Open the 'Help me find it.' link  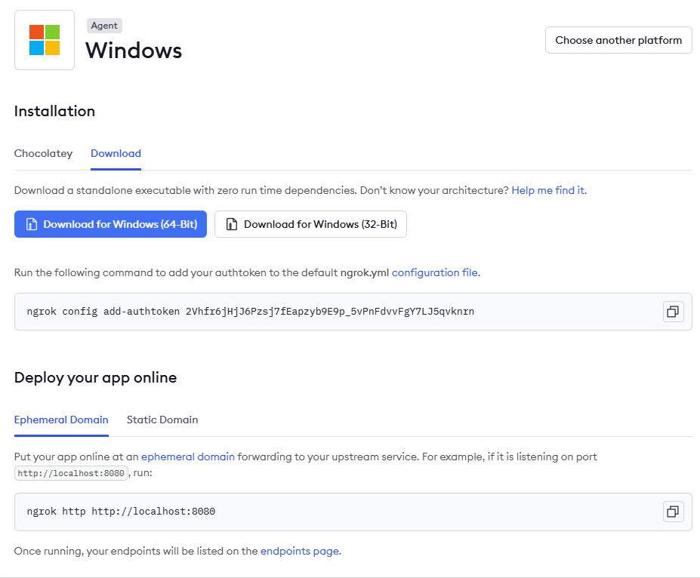point(549,190)
